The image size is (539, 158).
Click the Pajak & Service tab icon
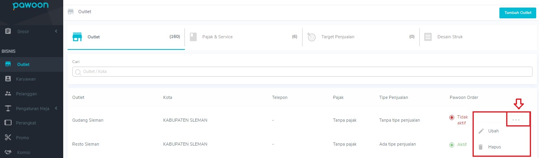pyautogui.click(x=193, y=37)
